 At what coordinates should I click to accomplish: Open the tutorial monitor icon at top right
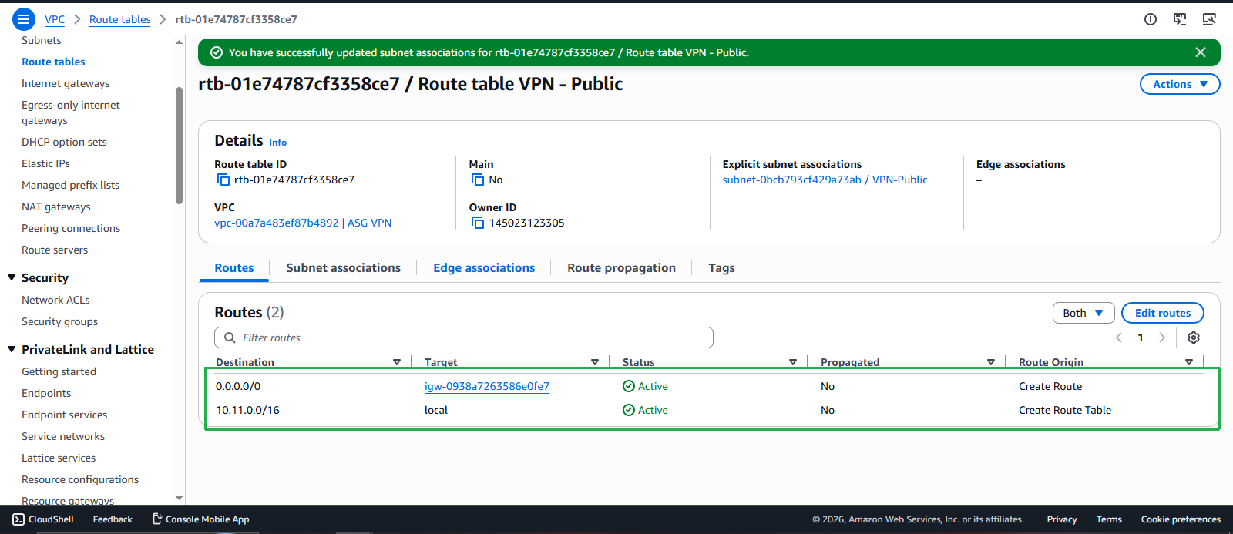[x=1209, y=19]
